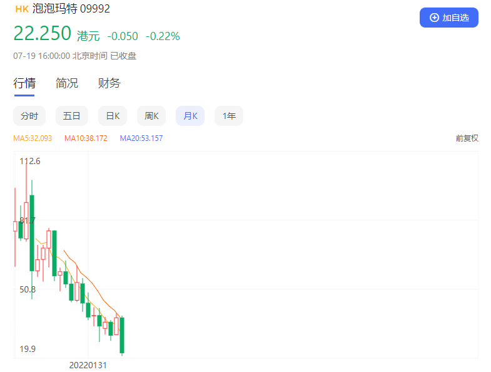Click the HK market badge icon
This screenshot has height=372, width=491.
[x=22, y=9]
